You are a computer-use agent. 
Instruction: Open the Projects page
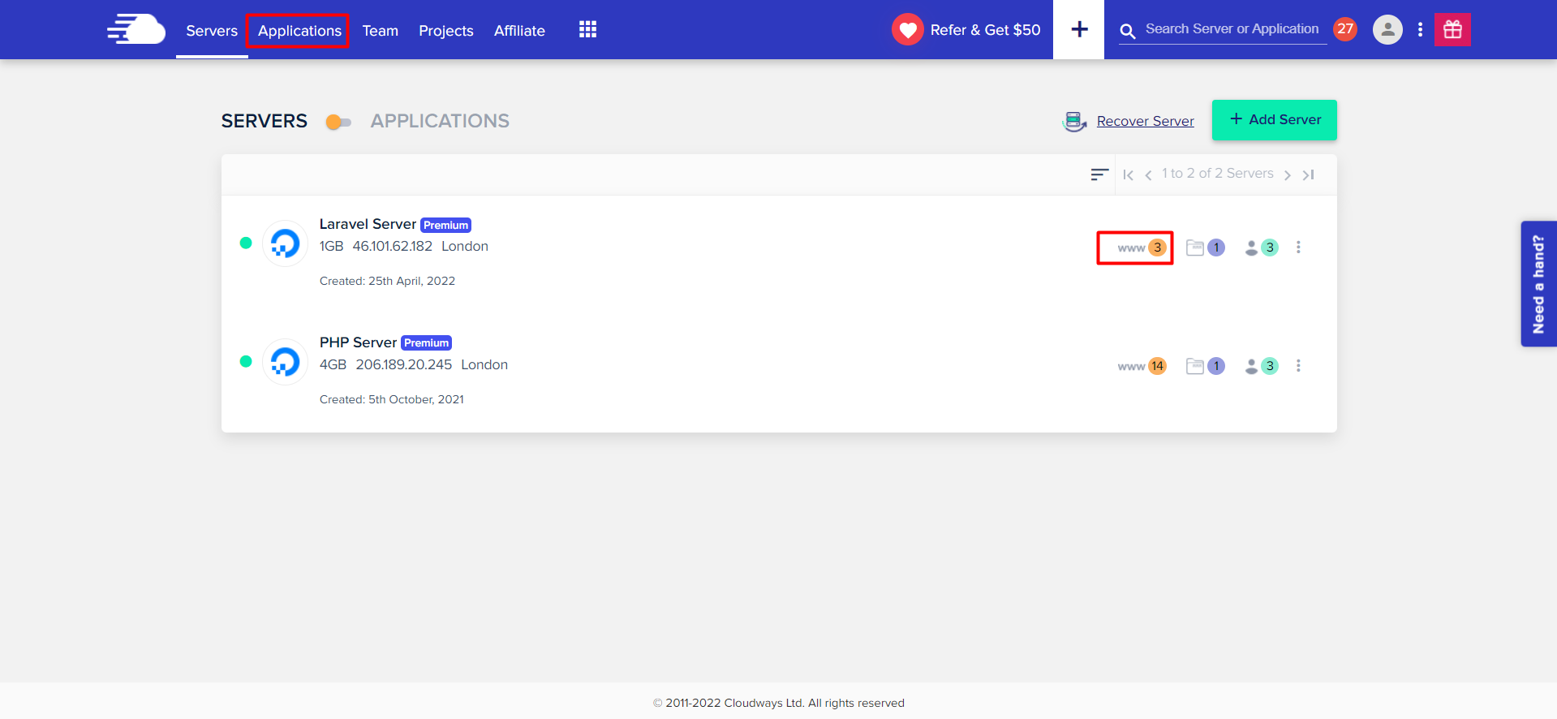tap(445, 31)
